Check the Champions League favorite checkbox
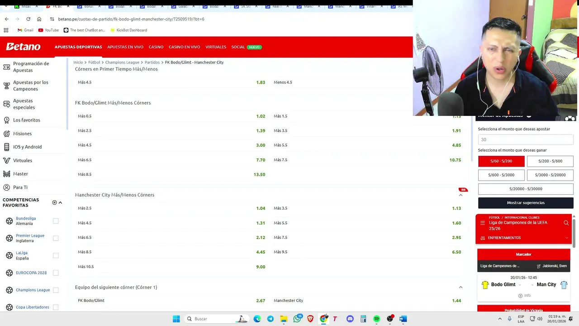Viewport: 579px width, 326px height. [56, 290]
